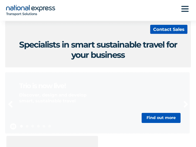
Task: Pause the carousel autoplay
Action: pyautogui.click(x=13, y=126)
